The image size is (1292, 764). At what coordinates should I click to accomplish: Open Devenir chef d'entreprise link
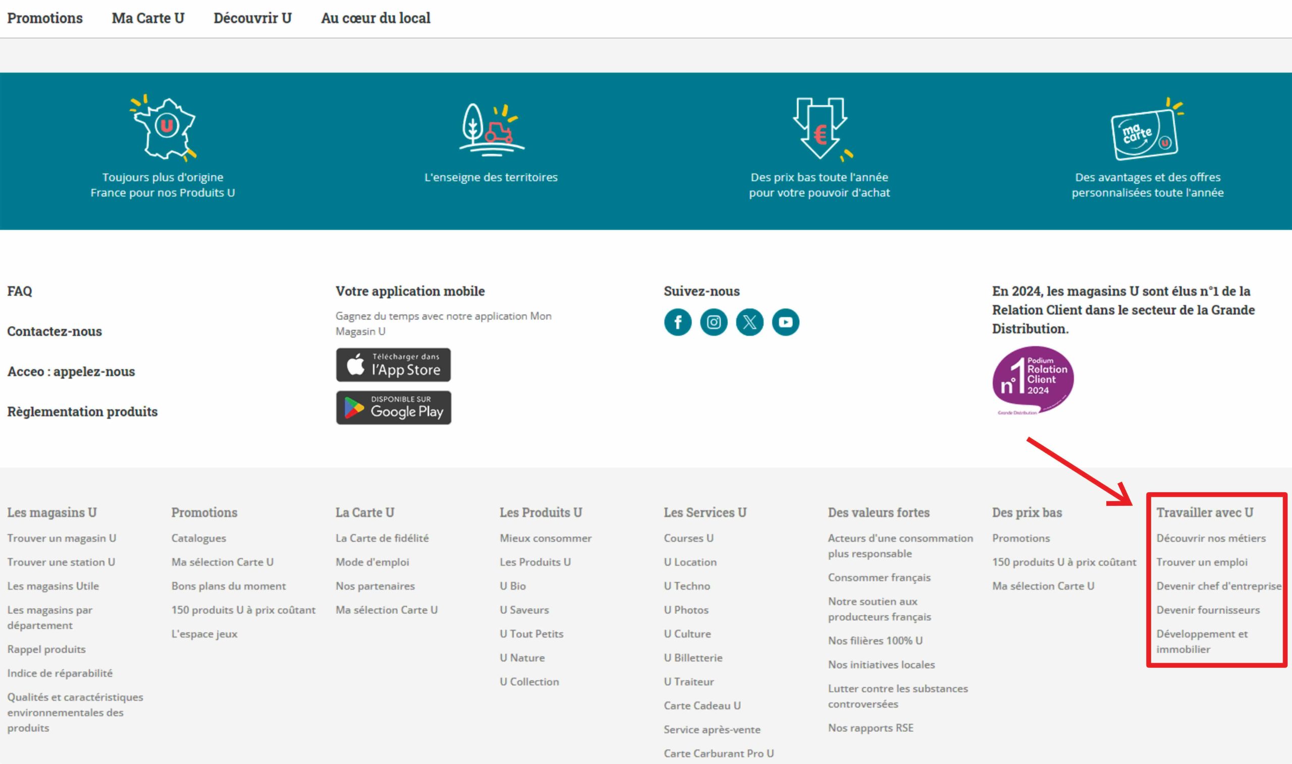coord(1219,586)
